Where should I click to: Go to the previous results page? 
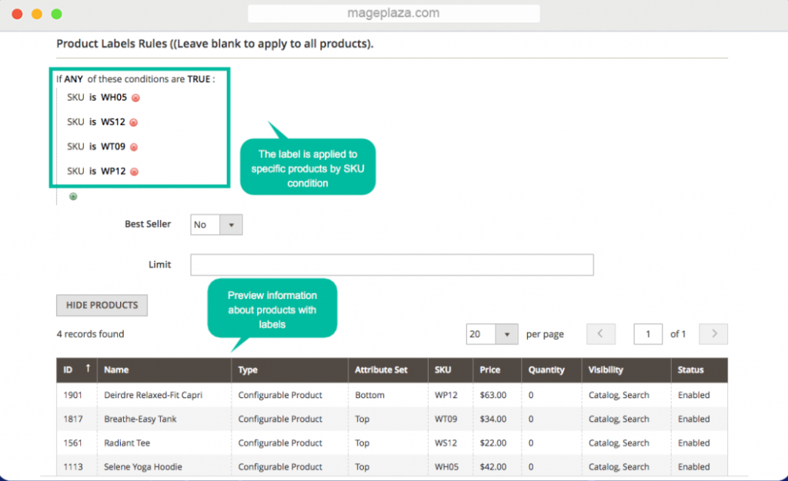[601, 333]
